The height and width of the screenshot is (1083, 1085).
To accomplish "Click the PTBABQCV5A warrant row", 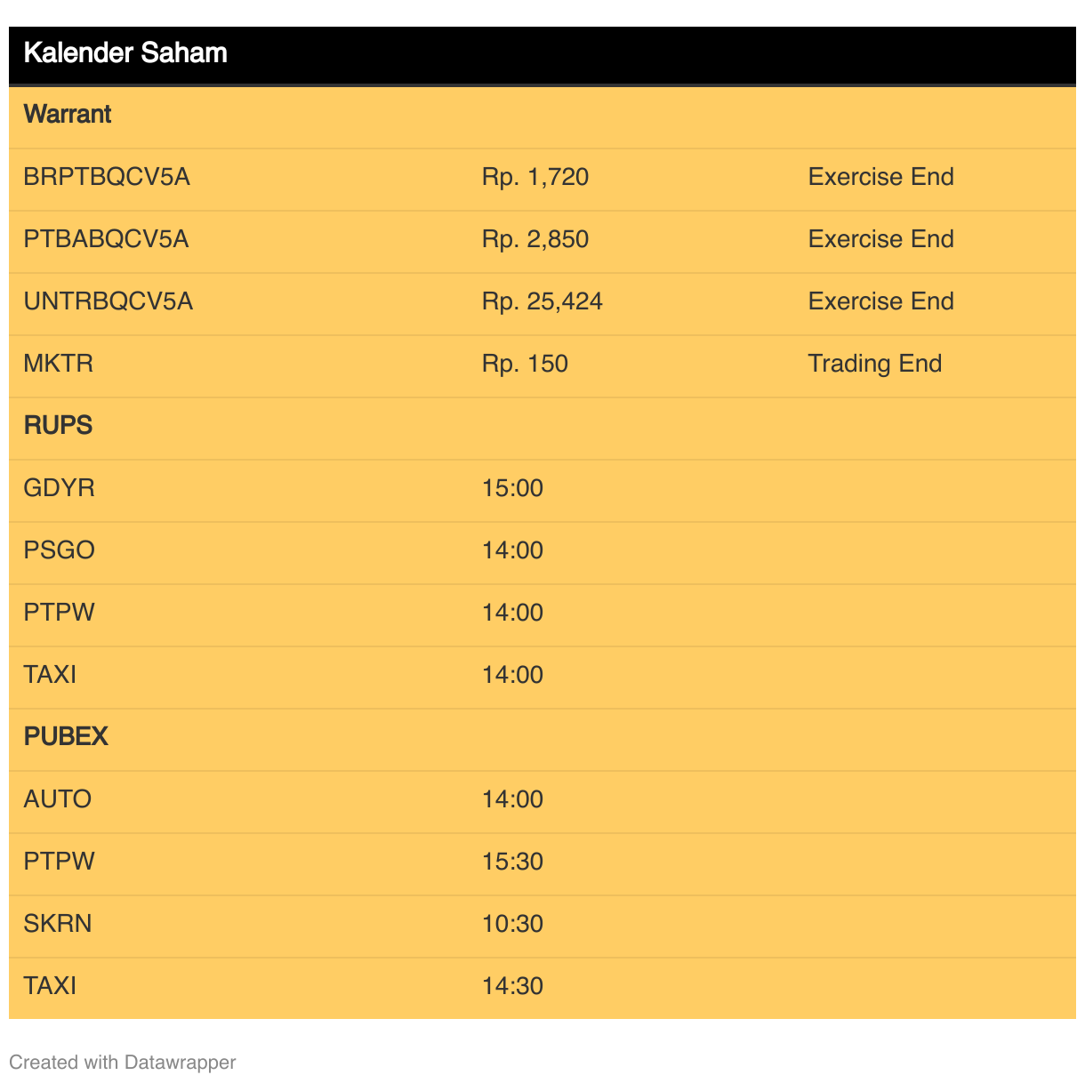I will point(542,239).
